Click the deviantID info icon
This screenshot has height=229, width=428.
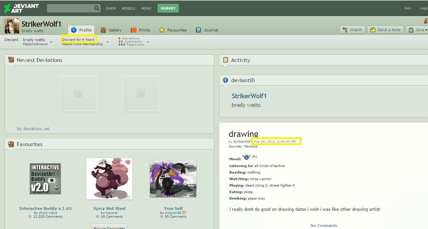click(x=225, y=80)
